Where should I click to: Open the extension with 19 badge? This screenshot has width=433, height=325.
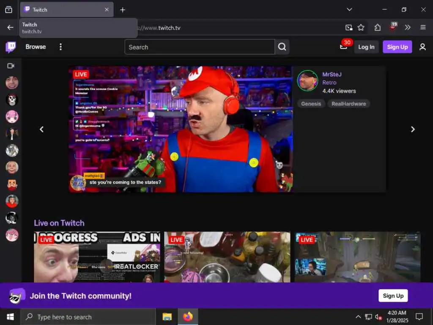pyautogui.click(x=393, y=27)
